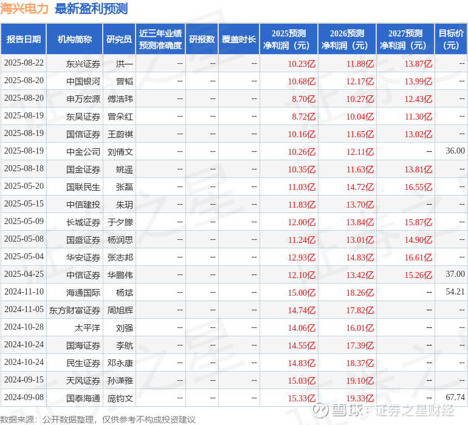The width and height of the screenshot is (468, 425).
Task: Click 2025 forecast value 10.23亿
Action: click(301, 64)
